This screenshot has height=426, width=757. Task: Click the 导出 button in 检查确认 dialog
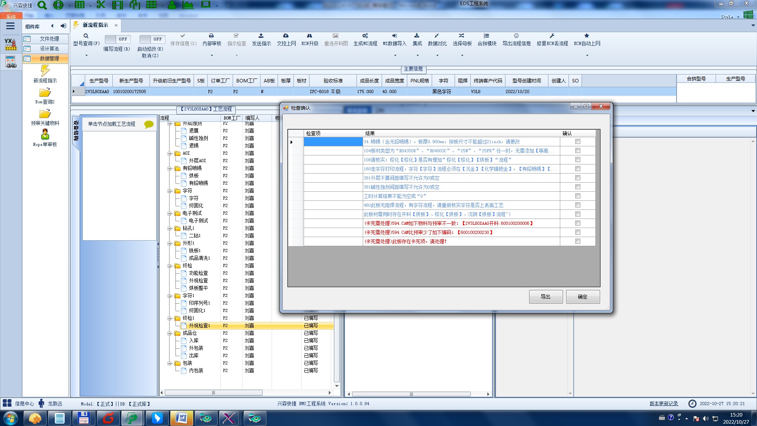(546, 297)
